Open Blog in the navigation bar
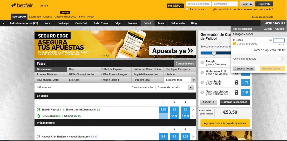Viewport: 287px width, 141px height. (194, 23)
